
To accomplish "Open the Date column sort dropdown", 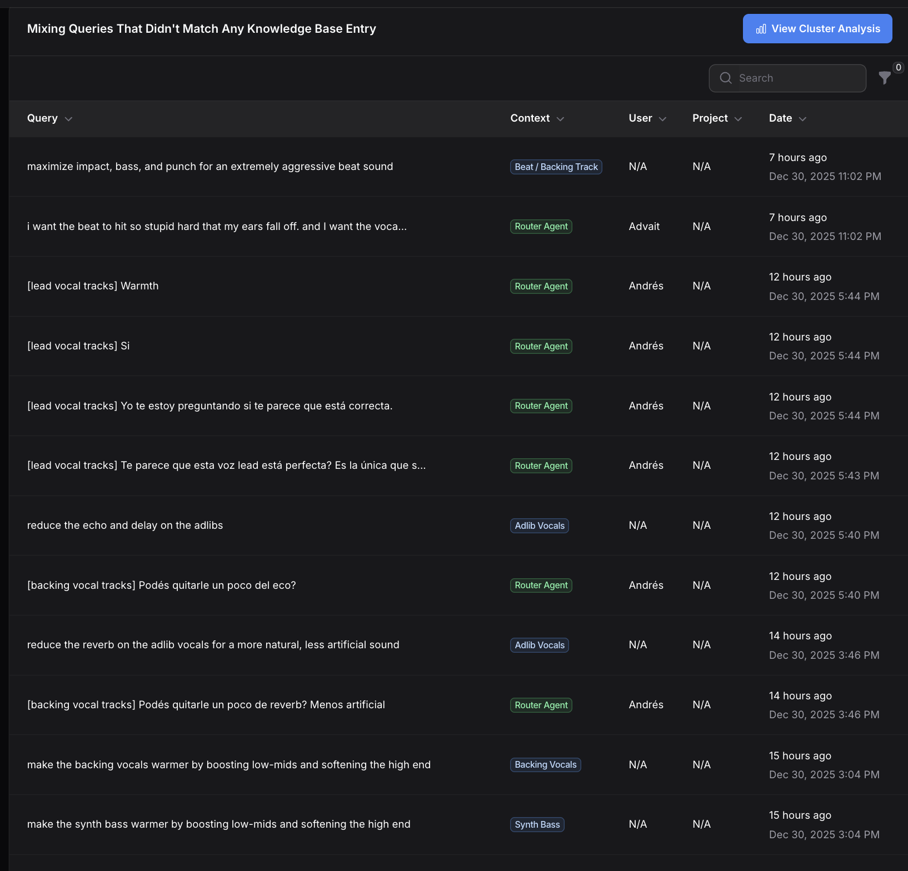I will pos(802,118).
